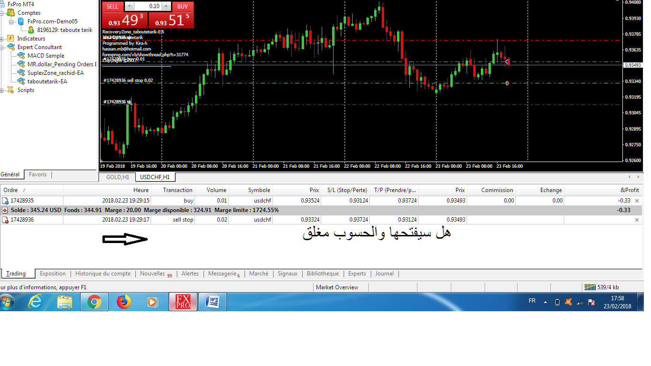Open Internet Explorer from the taskbar
Viewport: 651px width, 366px height.
[x=35, y=302]
